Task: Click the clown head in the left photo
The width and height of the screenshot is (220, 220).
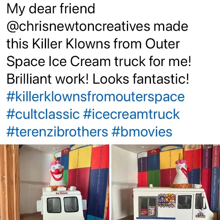Action: (57, 173)
